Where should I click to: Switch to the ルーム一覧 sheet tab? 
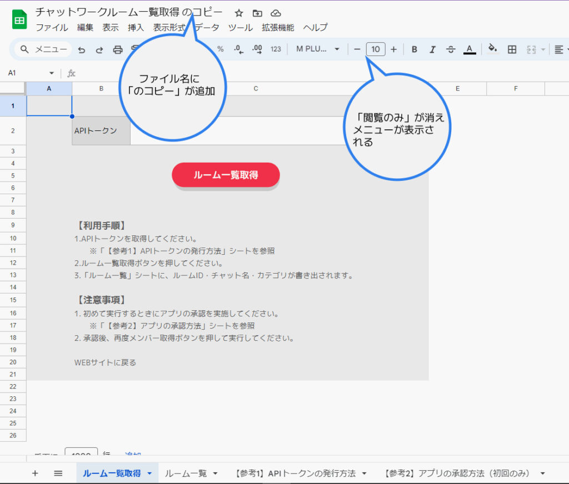pos(186,473)
